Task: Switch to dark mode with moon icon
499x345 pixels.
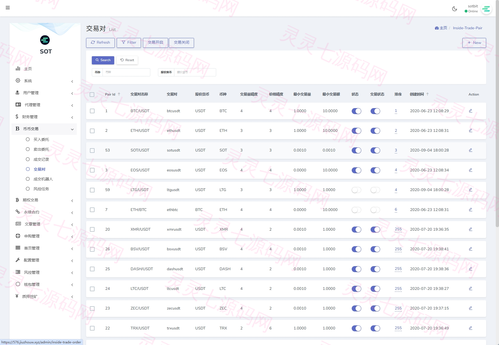Action: tap(454, 9)
